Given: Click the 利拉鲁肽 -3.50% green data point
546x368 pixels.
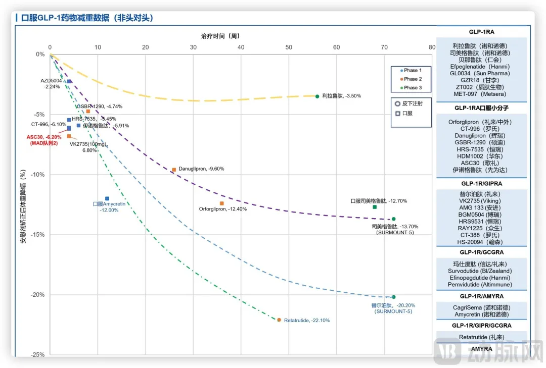Looking at the screenshot, I should [x=317, y=96].
